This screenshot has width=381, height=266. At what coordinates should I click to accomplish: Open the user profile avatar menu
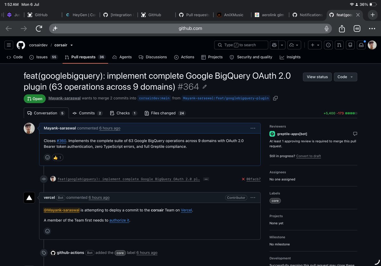tap(372, 45)
